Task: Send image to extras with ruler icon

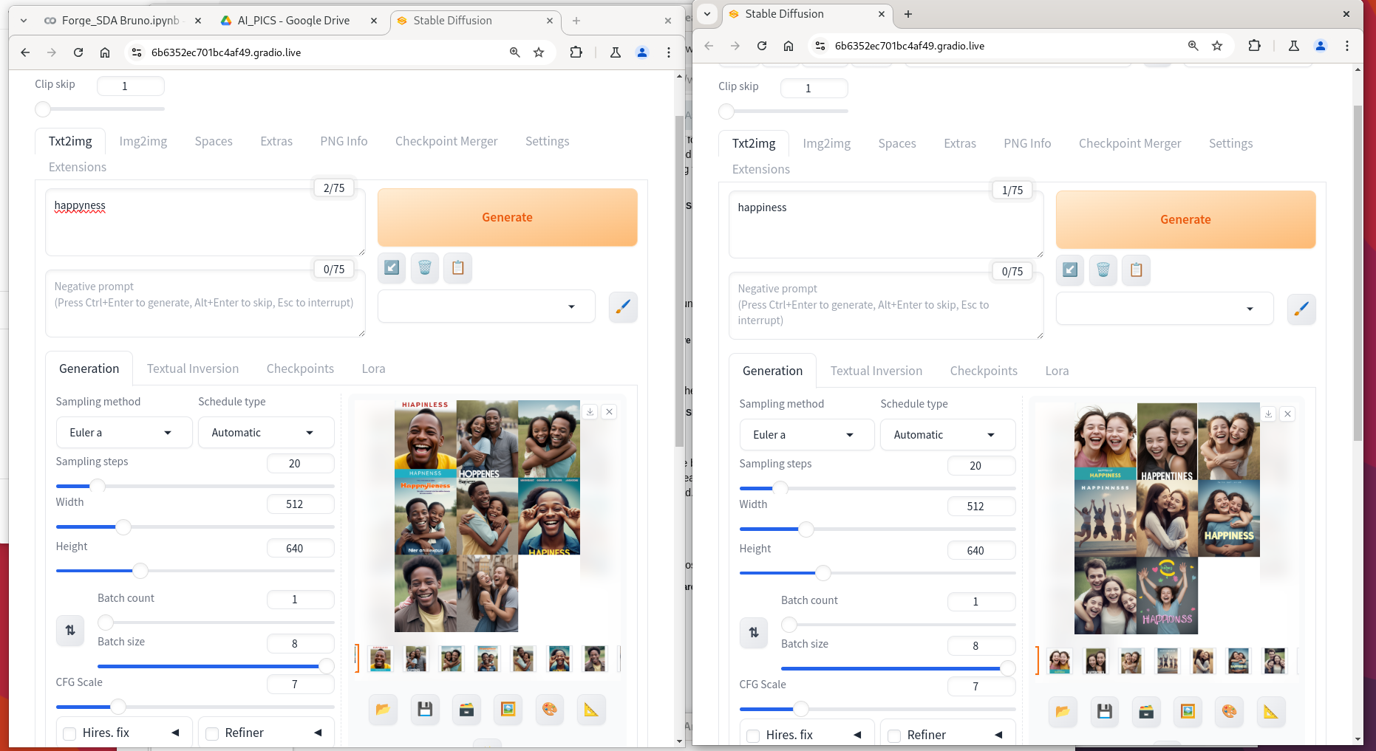Action: point(591,709)
